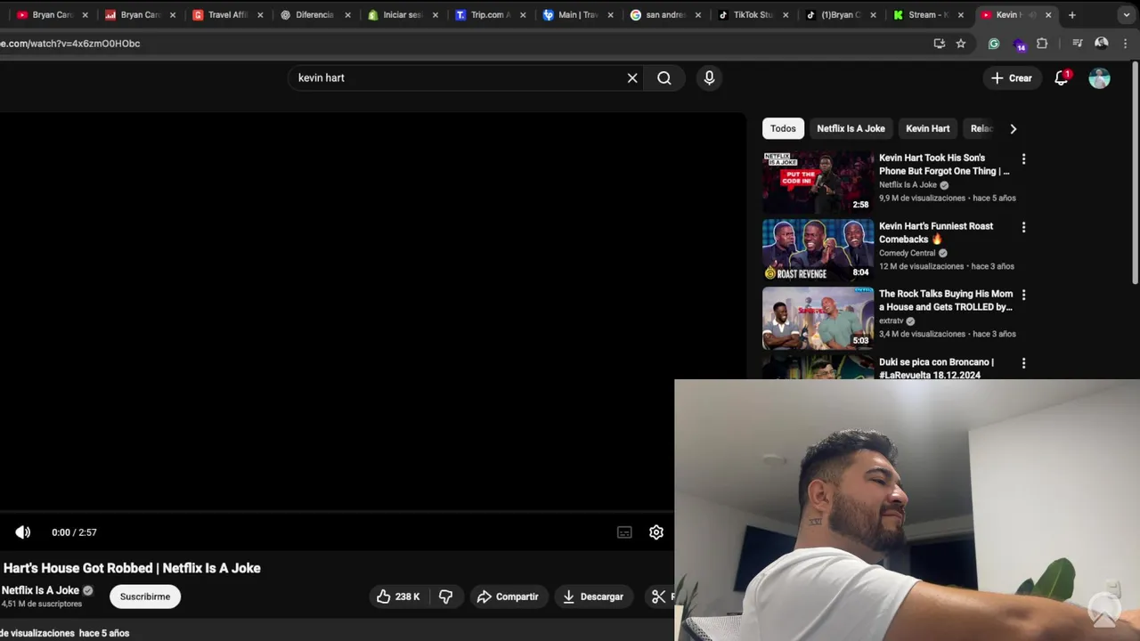This screenshot has height=641, width=1140.
Task: Switch to the san andre Google tab
Action: click(x=664, y=15)
